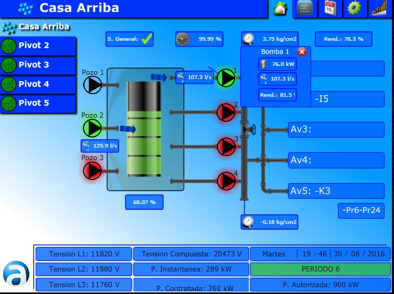This screenshot has width=394, height=294.
Task: Click the round 'a' logo at bottom-left
Action: coord(16,274)
